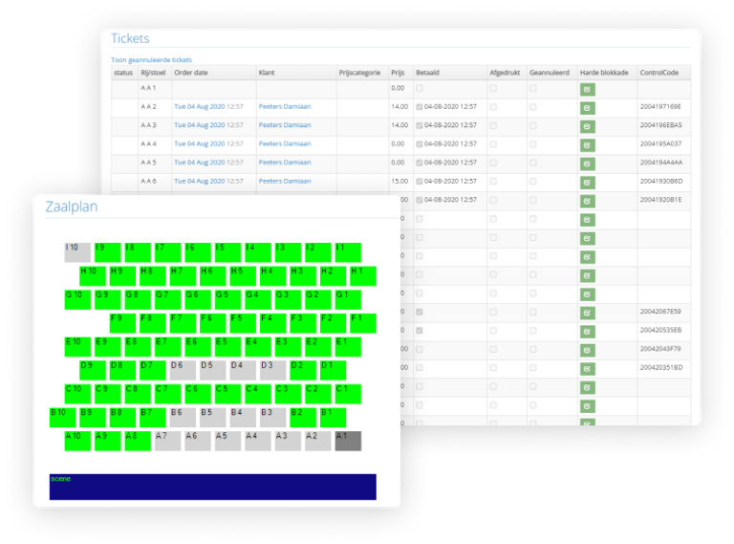Click the blue scene bar

[x=212, y=487]
